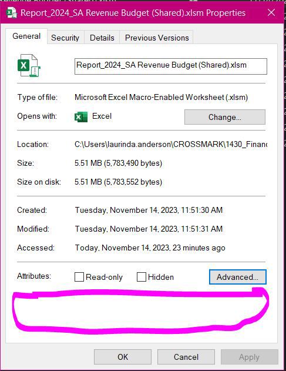Close the Properties dialog with the X
The width and height of the screenshot is (286, 371).
coord(271,12)
